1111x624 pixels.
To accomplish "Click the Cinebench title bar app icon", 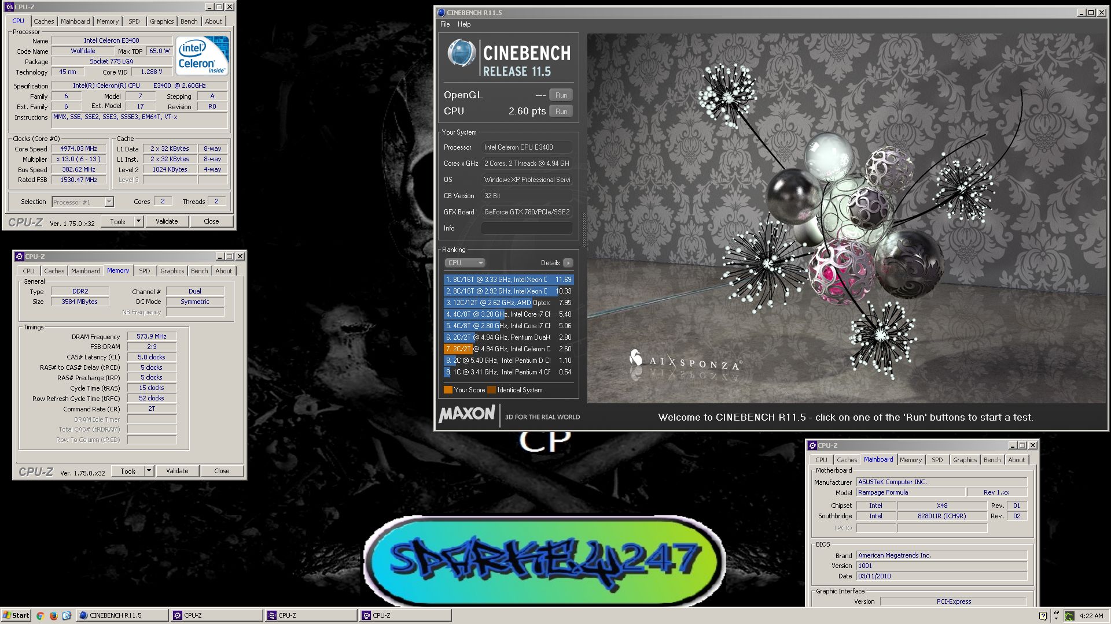I will (441, 12).
